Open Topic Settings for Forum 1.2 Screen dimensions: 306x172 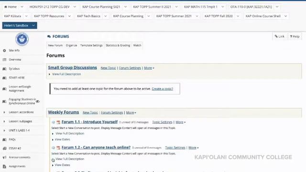click(175, 148)
